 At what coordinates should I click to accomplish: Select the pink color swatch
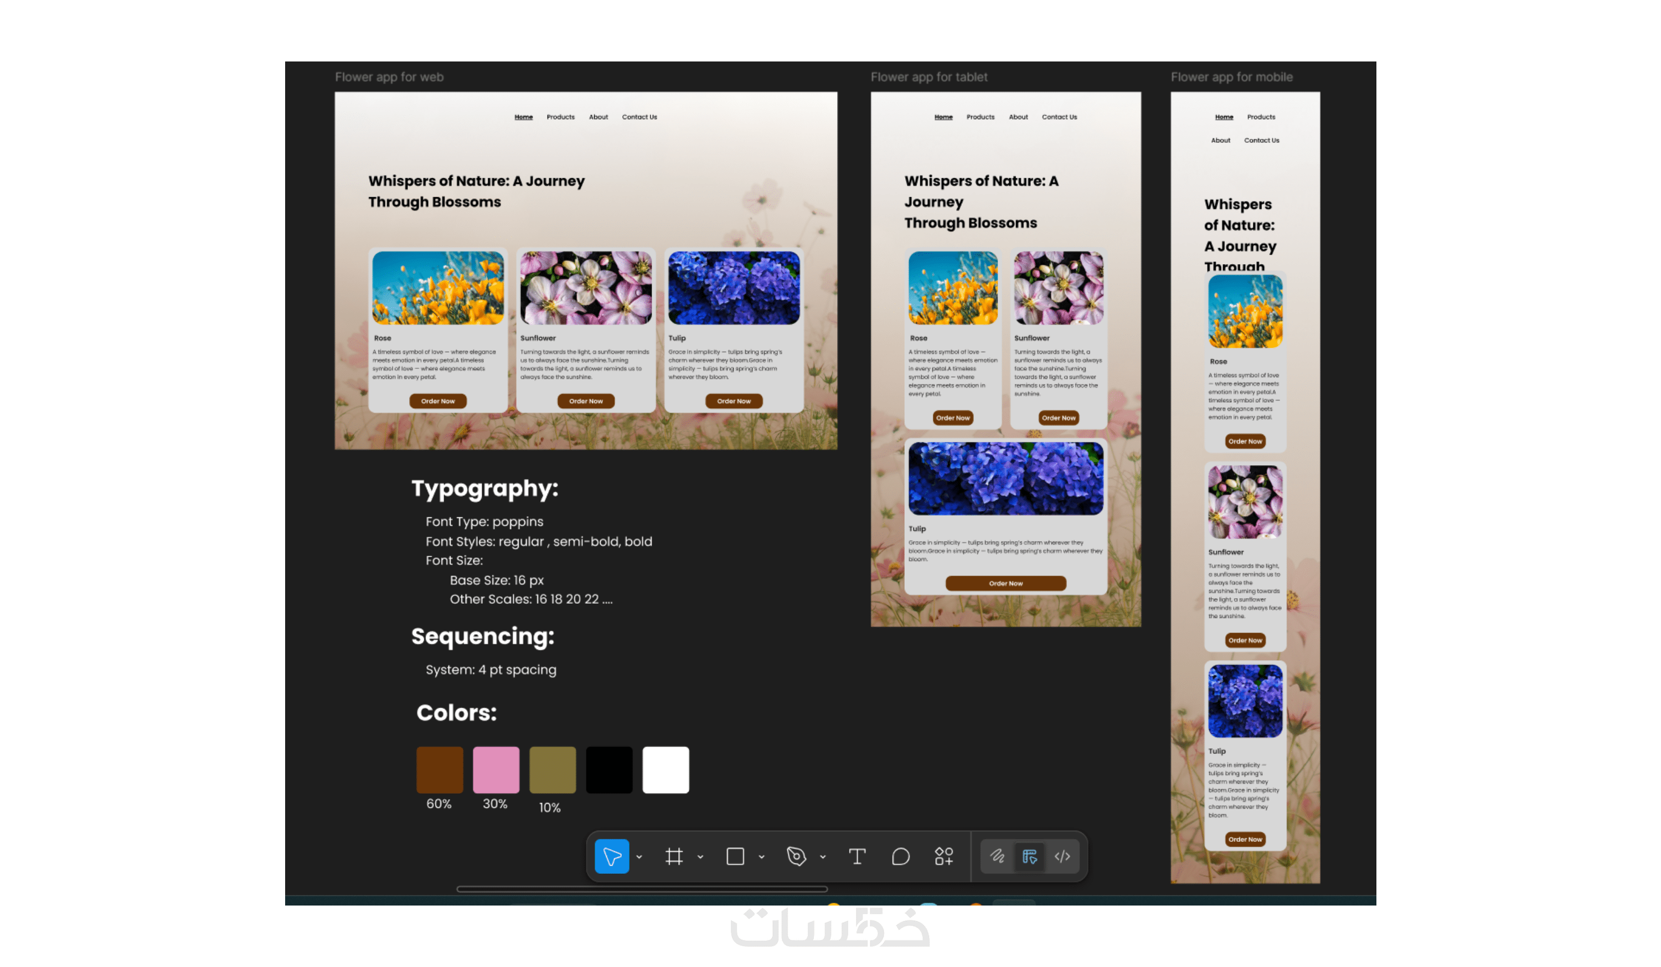point(496,769)
